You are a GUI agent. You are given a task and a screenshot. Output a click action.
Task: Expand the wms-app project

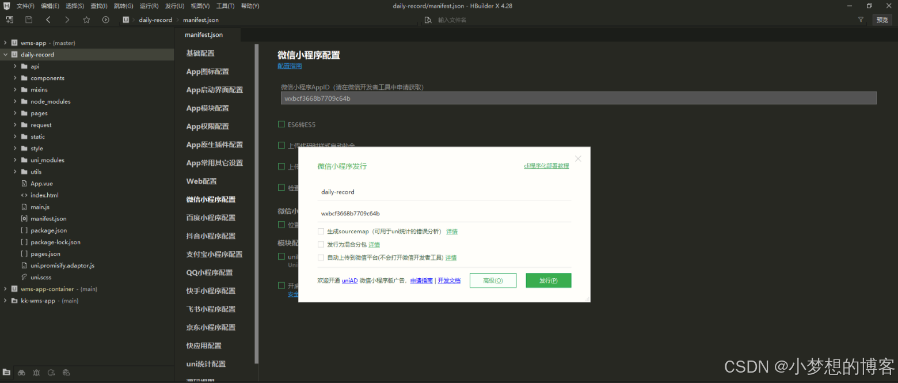tap(5, 43)
